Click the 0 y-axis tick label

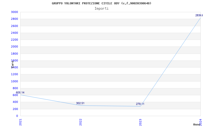coord(17,116)
